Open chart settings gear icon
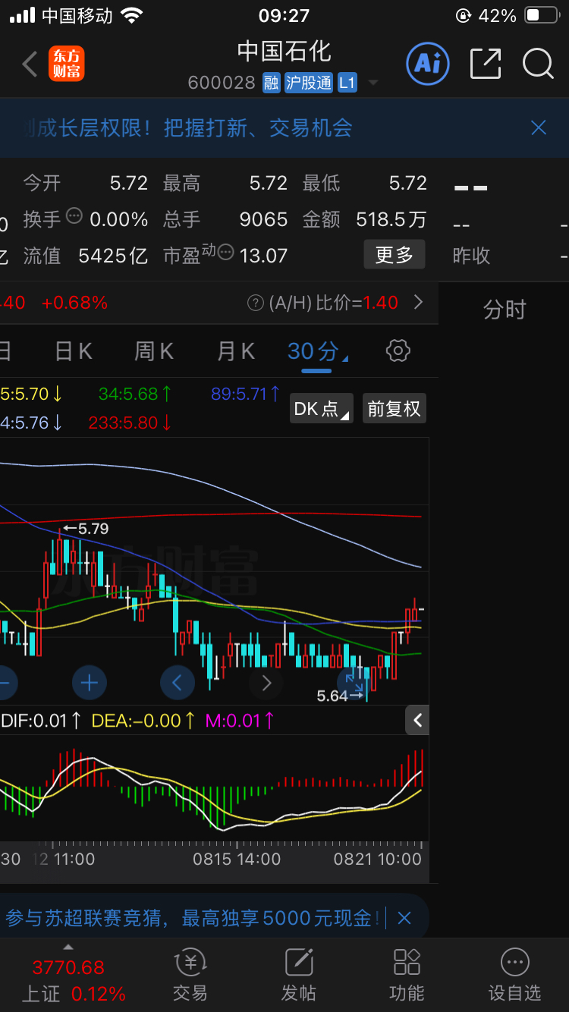Viewport: 569px width, 1012px height. point(398,350)
